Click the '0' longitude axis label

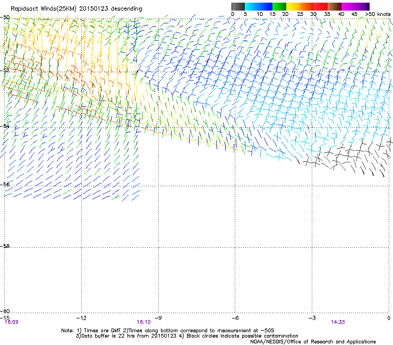coord(389,318)
